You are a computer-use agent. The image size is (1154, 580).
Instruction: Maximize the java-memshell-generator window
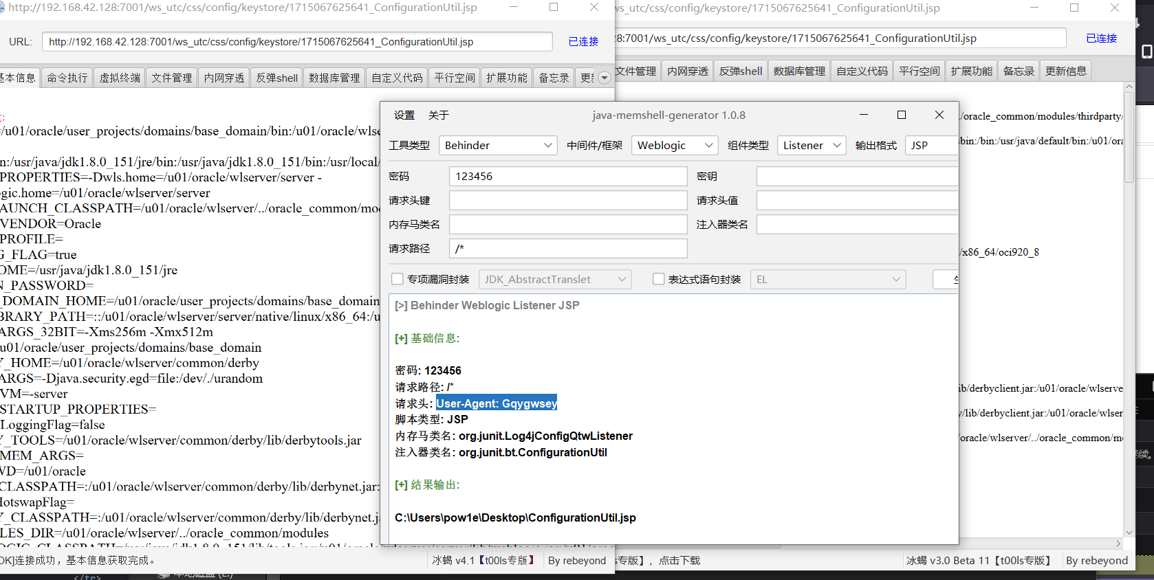(902, 115)
